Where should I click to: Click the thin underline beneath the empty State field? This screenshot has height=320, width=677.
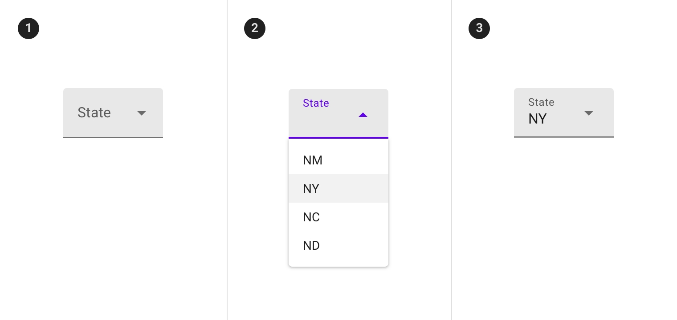113,137
